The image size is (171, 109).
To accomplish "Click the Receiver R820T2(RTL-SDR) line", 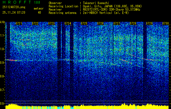I will [111, 10].
